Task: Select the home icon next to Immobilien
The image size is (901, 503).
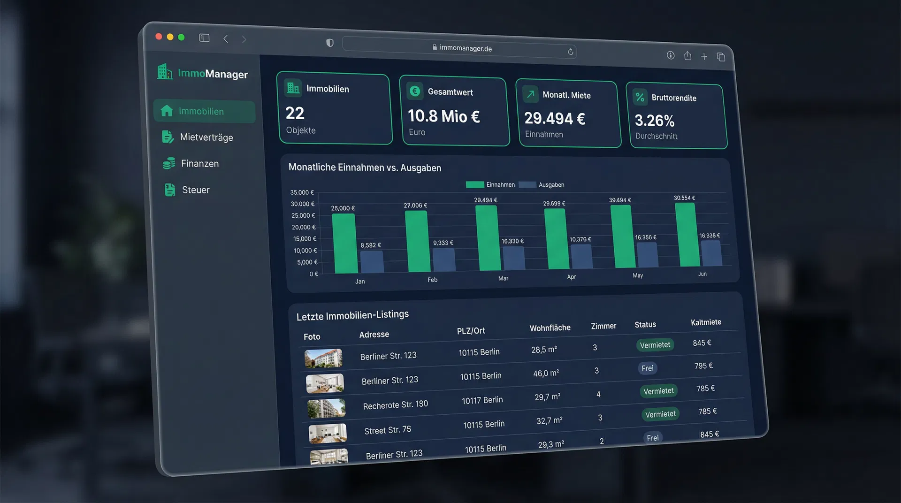Action: (168, 111)
